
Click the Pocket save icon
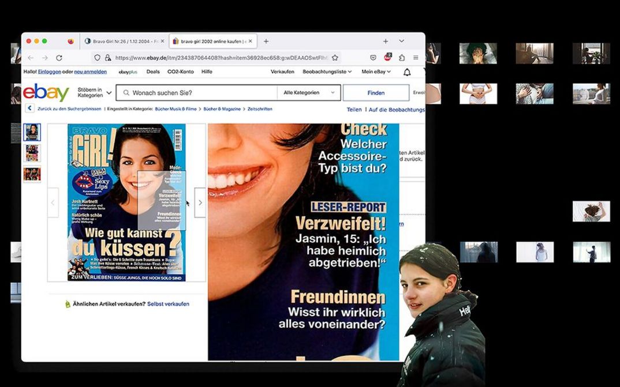374,58
